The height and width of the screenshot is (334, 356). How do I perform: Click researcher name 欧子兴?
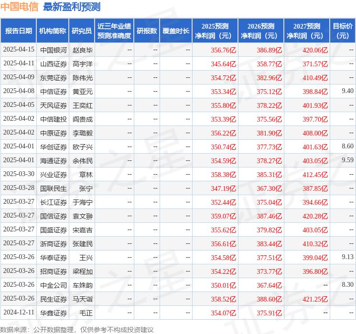pos(83,147)
